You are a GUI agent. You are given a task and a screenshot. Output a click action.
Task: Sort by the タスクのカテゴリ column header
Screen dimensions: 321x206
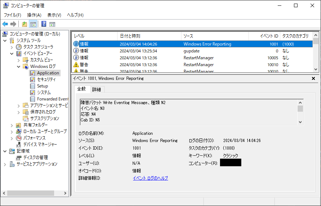[296, 36]
